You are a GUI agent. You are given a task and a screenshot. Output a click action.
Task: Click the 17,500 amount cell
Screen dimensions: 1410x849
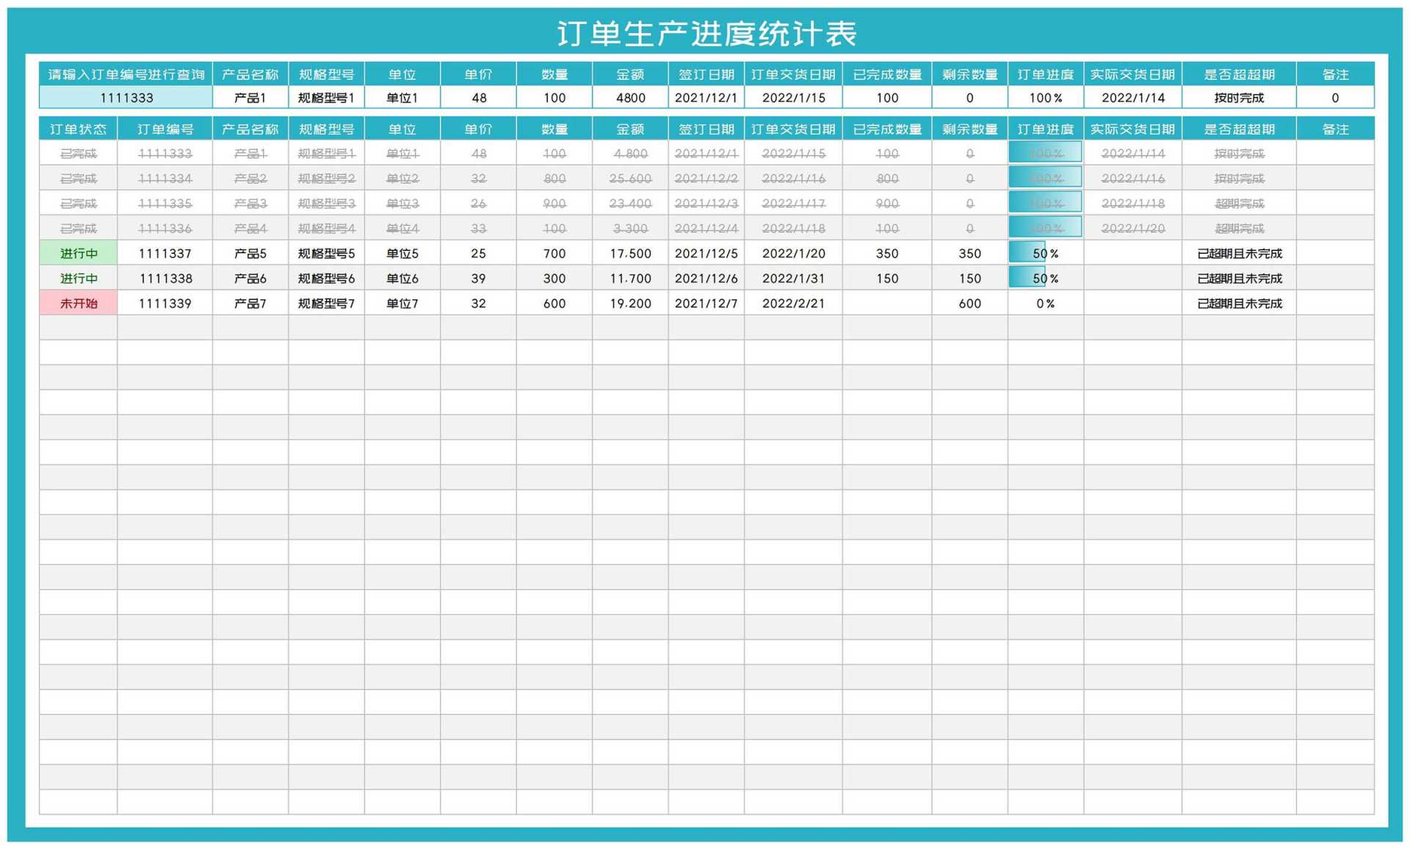pyautogui.click(x=630, y=253)
